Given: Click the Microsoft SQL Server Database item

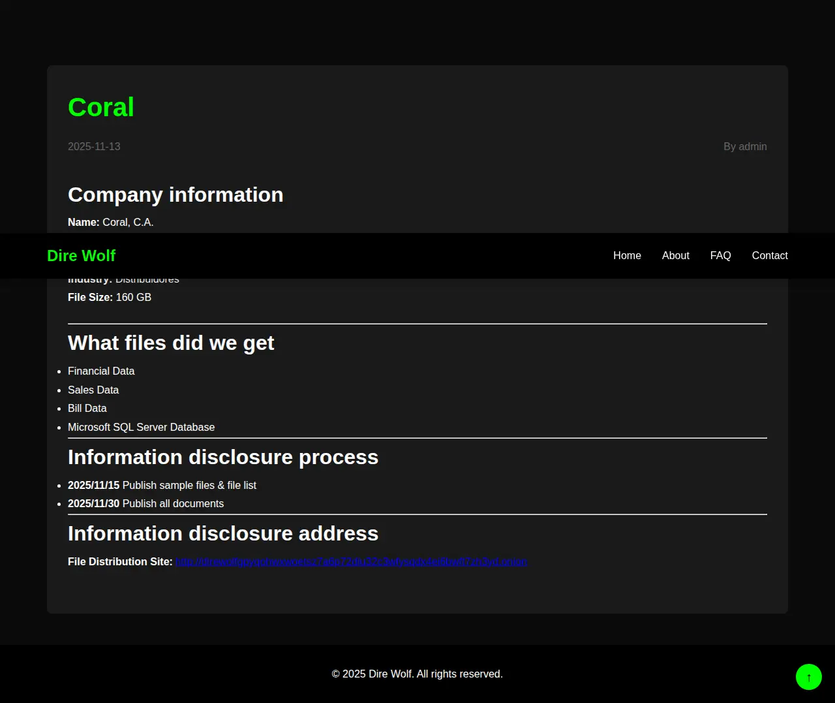Looking at the screenshot, I should (141, 428).
